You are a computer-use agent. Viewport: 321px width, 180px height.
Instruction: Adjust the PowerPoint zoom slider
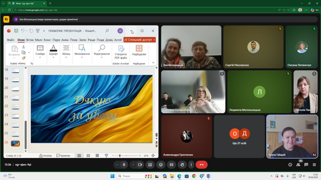pyautogui.click(x=120, y=155)
